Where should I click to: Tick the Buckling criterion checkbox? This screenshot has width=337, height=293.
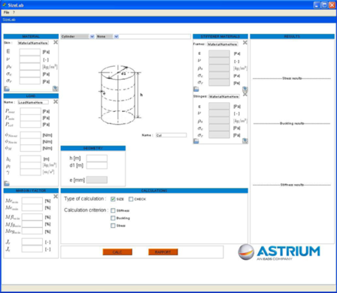coord(113,218)
